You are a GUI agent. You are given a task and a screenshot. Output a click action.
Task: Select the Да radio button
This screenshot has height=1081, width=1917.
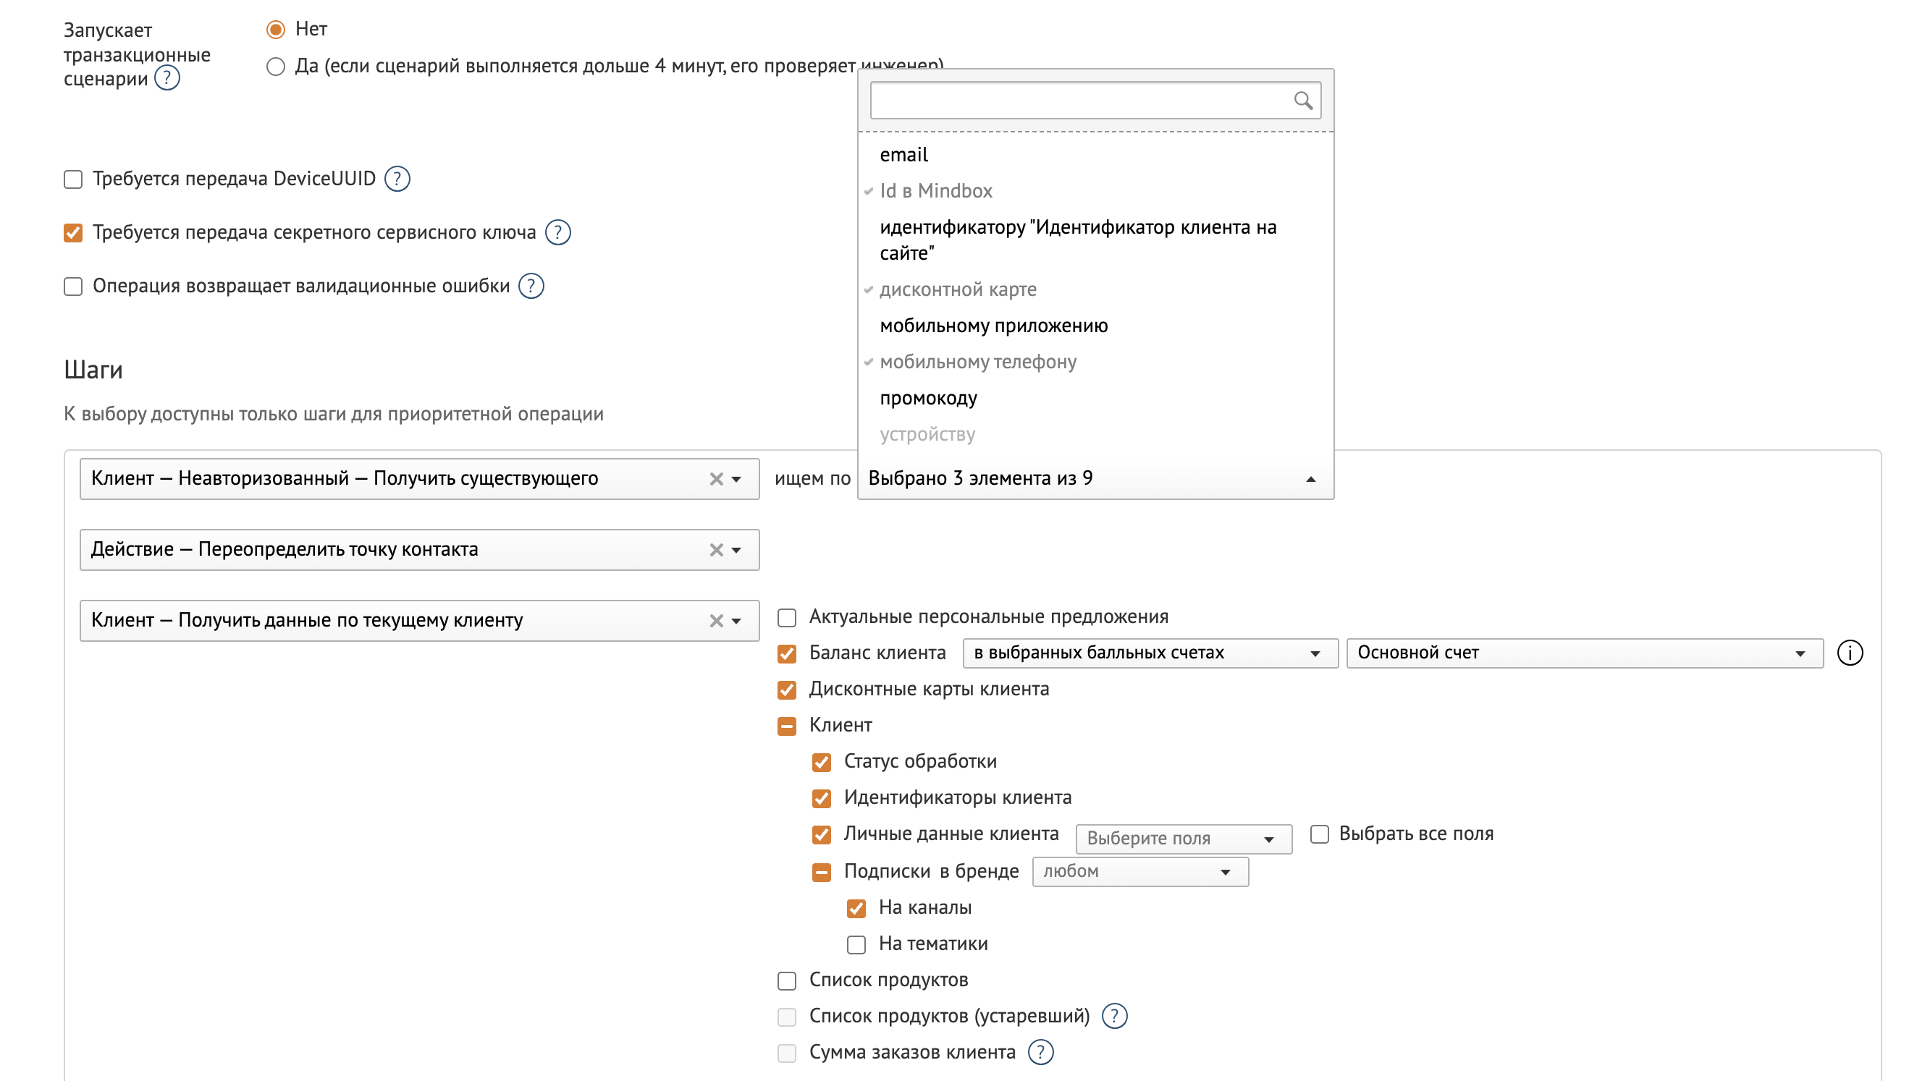(x=275, y=67)
